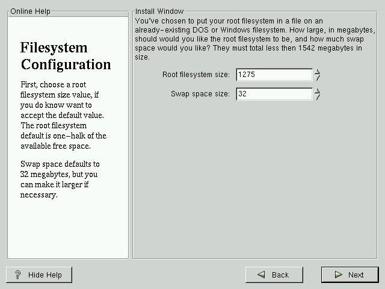Increase root filesystem size with up arrow
385x289 pixels.
pyautogui.click(x=318, y=72)
